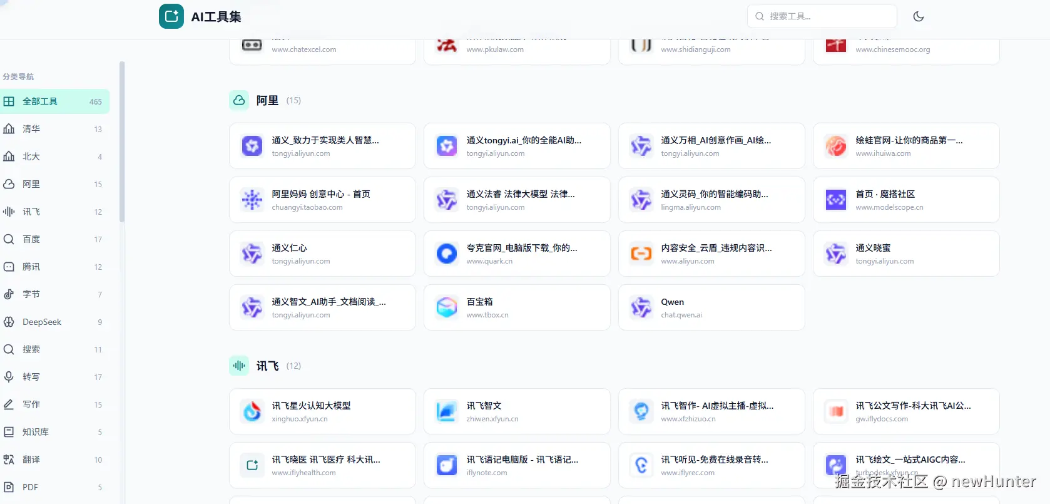Click the 翻译 translate icon

pyautogui.click(x=9, y=460)
